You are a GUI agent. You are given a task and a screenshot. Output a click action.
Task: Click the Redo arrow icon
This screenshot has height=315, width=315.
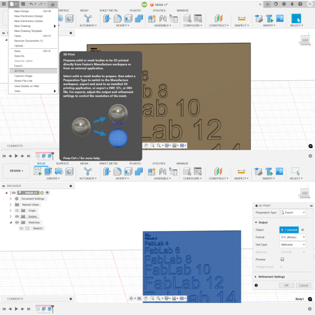pyautogui.click(x=41, y=4)
